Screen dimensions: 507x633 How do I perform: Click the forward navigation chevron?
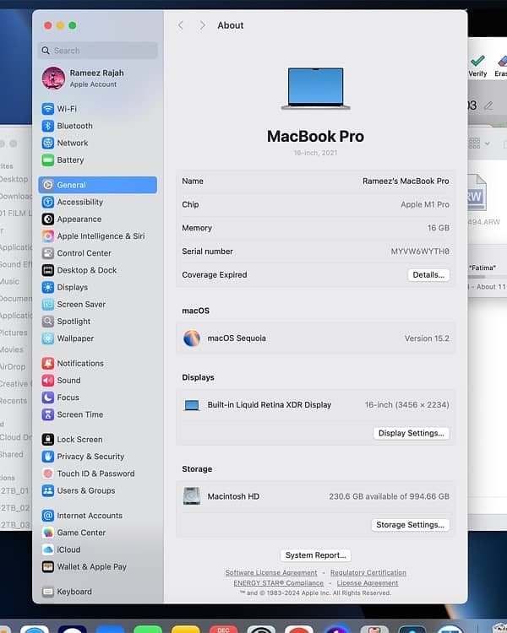(202, 25)
